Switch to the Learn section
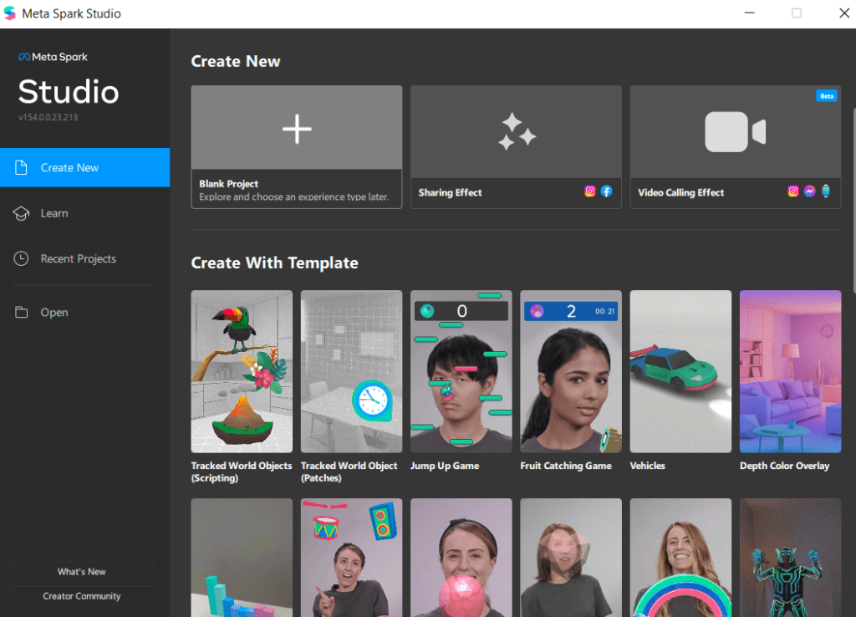Image resolution: width=856 pixels, height=617 pixels. [x=53, y=213]
